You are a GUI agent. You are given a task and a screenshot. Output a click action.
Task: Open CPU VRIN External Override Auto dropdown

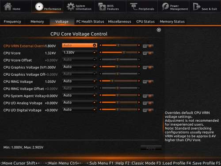click(x=80, y=45)
